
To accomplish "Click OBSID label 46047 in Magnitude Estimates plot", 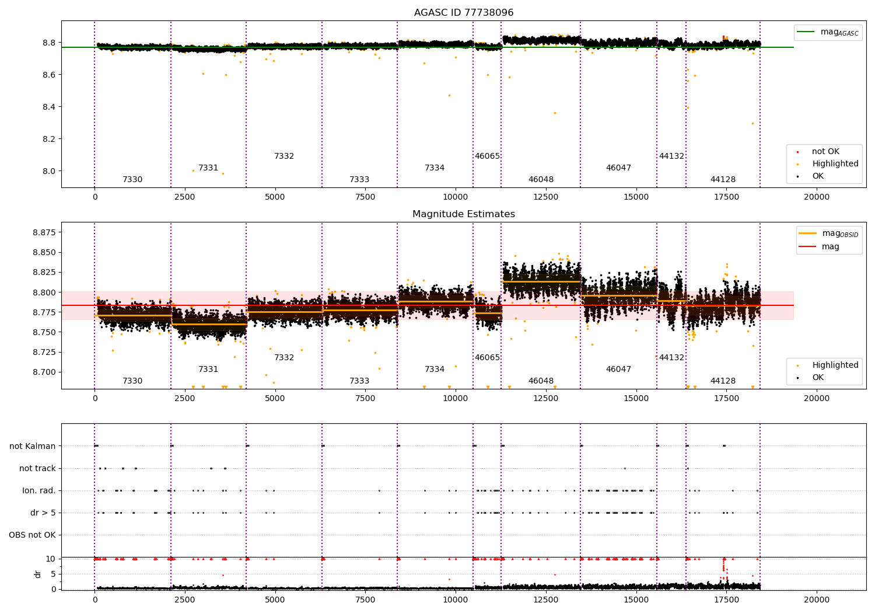I will (x=618, y=370).
